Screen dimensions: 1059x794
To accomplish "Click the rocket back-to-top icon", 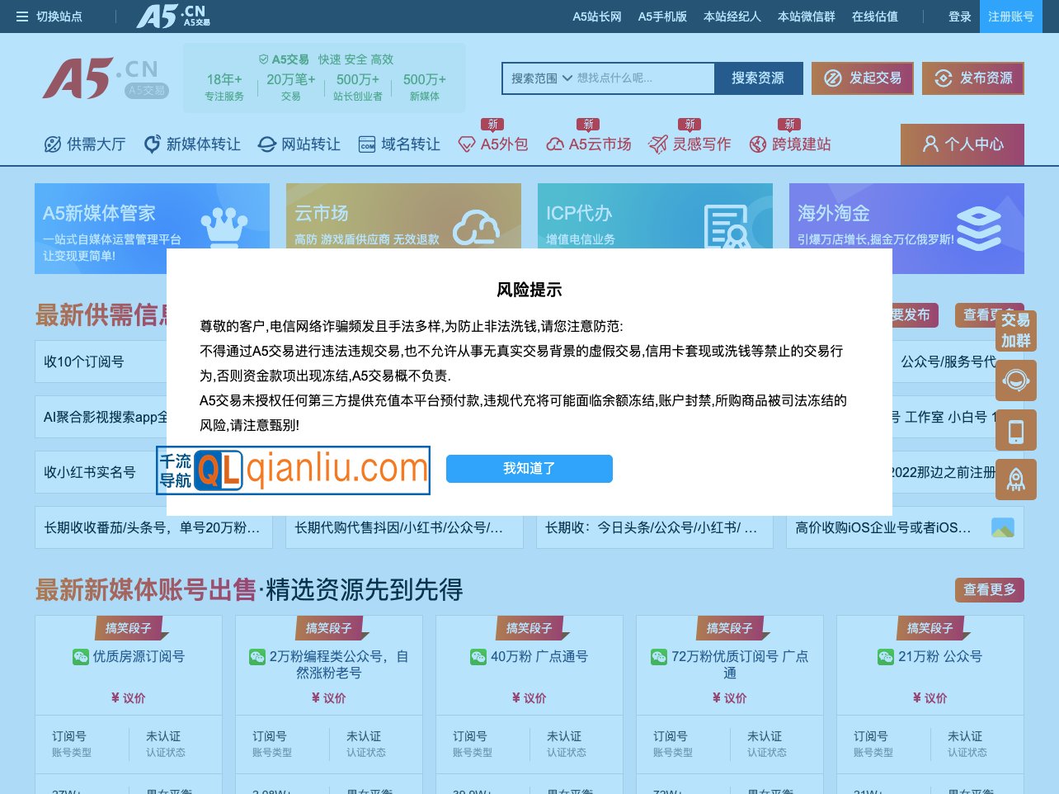I will click(x=1015, y=480).
